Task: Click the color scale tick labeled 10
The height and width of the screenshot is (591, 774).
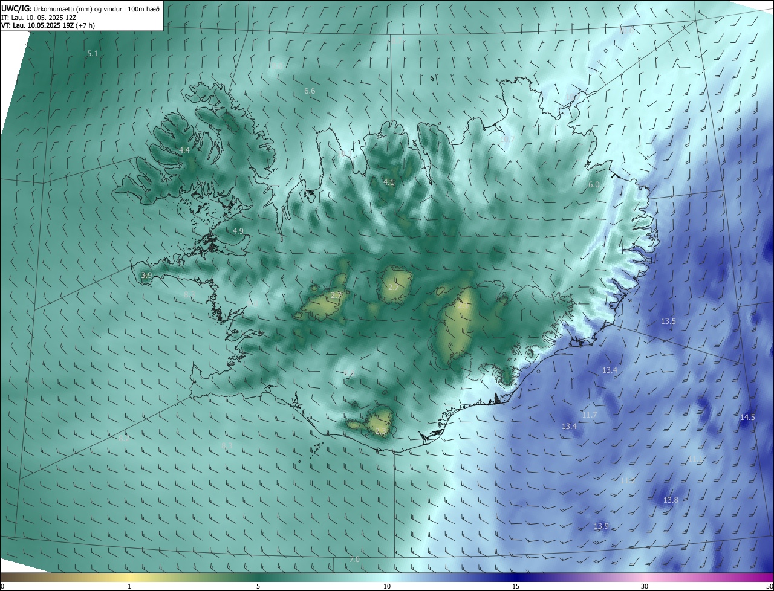Action: (x=387, y=586)
